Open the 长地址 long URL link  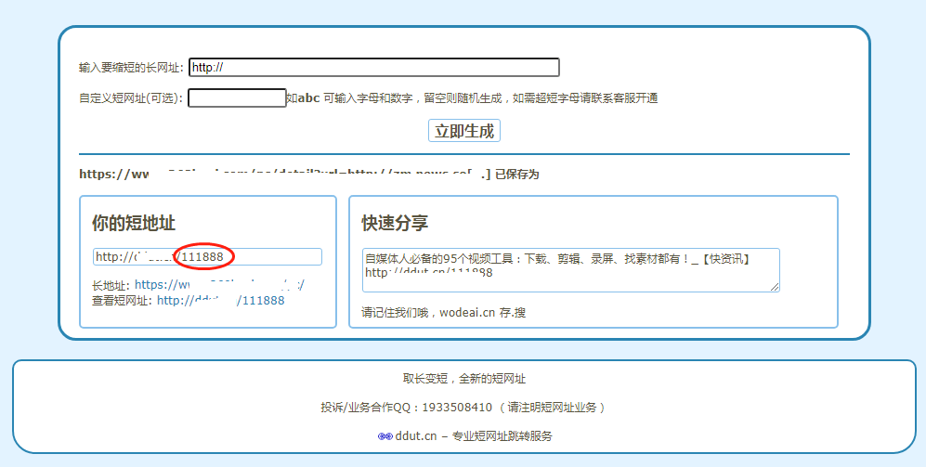click(x=220, y=285)
